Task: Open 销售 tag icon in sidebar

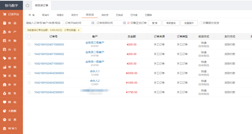Action: (x=5, y=58)
